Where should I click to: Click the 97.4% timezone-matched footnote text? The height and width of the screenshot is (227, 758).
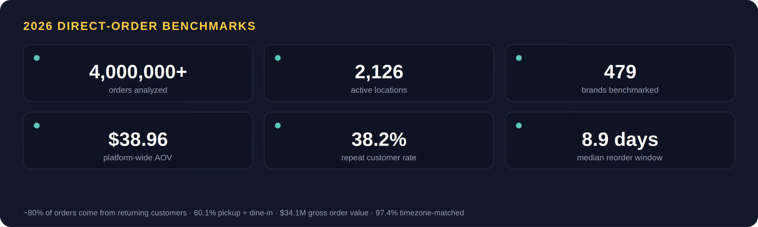(420, 213)
